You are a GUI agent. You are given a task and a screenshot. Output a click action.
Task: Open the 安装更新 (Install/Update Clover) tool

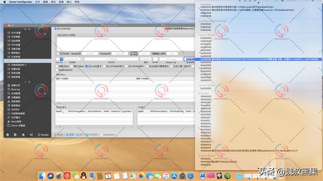coord(14,101)
